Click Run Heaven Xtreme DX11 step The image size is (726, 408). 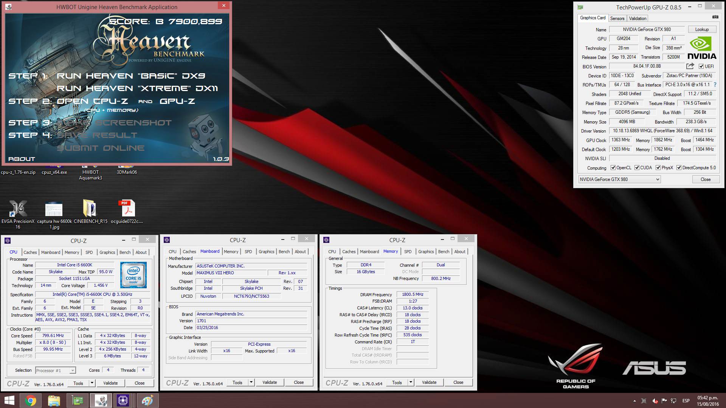[137, 88]
